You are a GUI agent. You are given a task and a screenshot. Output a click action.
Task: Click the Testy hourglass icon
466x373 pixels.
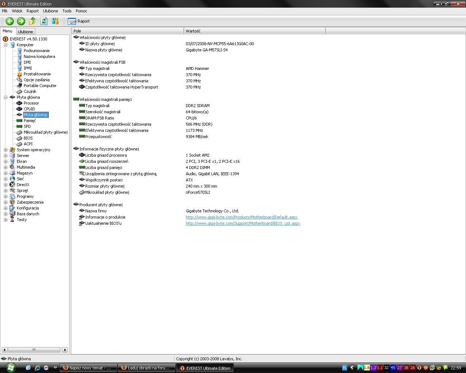pyautogui.click(x=12, y=220)
